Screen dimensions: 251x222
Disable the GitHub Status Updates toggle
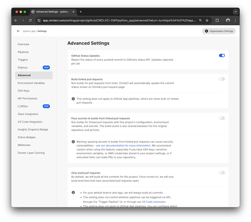[x=222, y=55]
